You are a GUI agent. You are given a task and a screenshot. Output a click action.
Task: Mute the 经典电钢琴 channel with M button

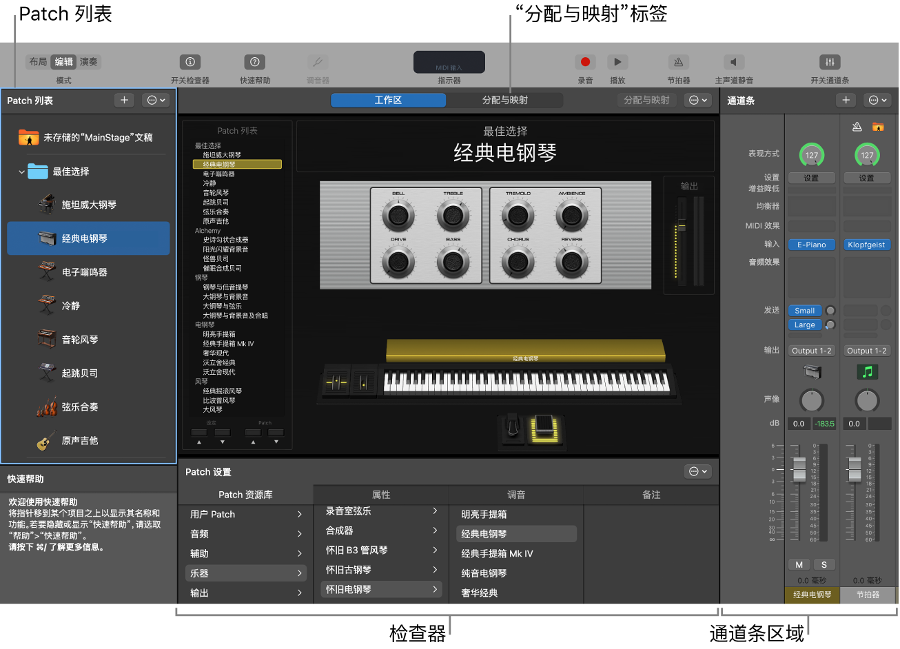point(799,564)
